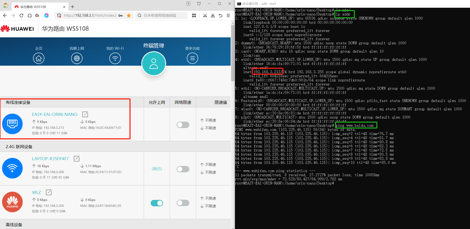Click the browser search box
Image resolution: width=470 pixels, height=229 pixels.
click(161, 15)
